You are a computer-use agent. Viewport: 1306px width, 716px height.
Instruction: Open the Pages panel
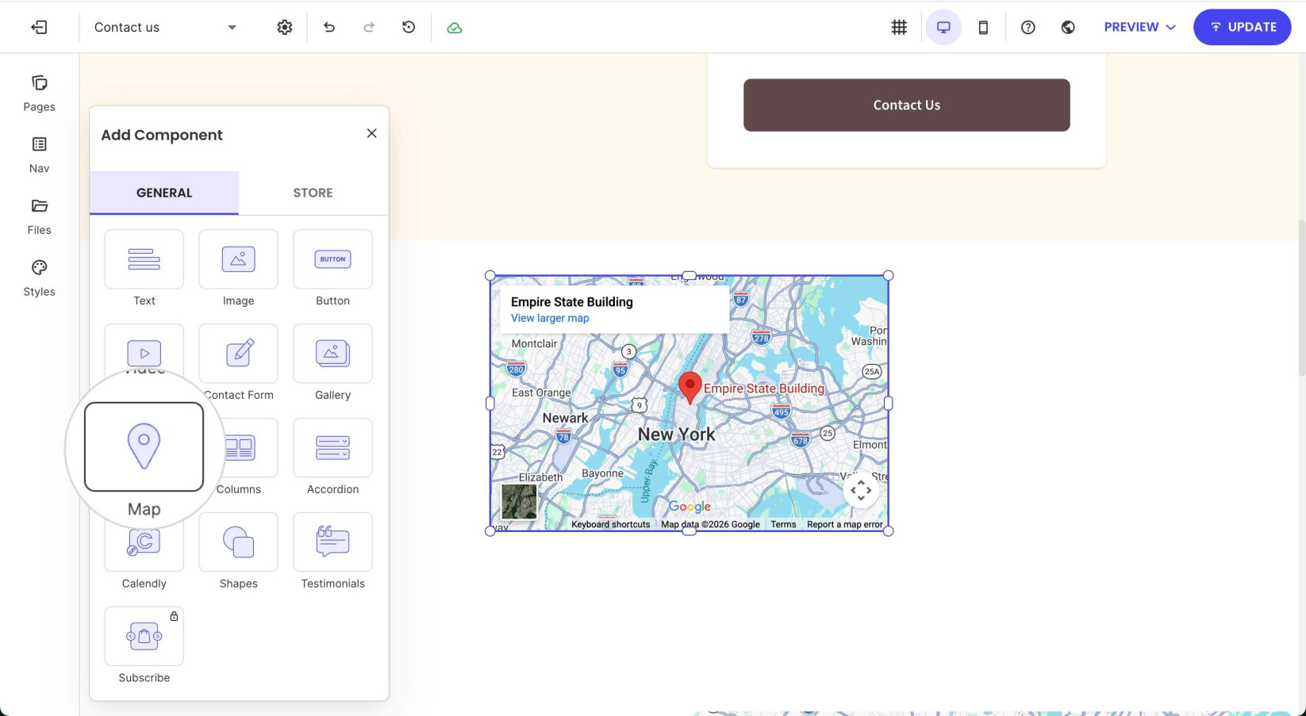click(x=39, y=94)
